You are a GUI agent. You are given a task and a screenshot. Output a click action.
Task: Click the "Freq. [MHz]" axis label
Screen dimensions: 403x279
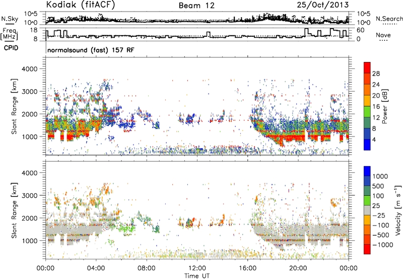(x=9, y=34)
